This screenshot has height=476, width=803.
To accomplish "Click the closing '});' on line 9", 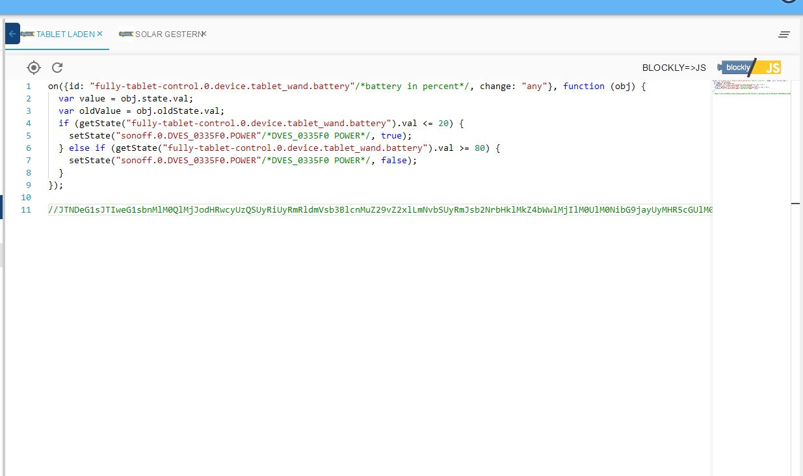I will 56,185.
